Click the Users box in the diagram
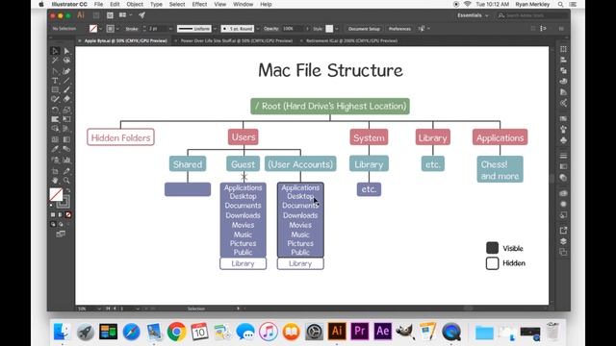The image size is (616, 346). pyautogui.click(x=244, y=137)
